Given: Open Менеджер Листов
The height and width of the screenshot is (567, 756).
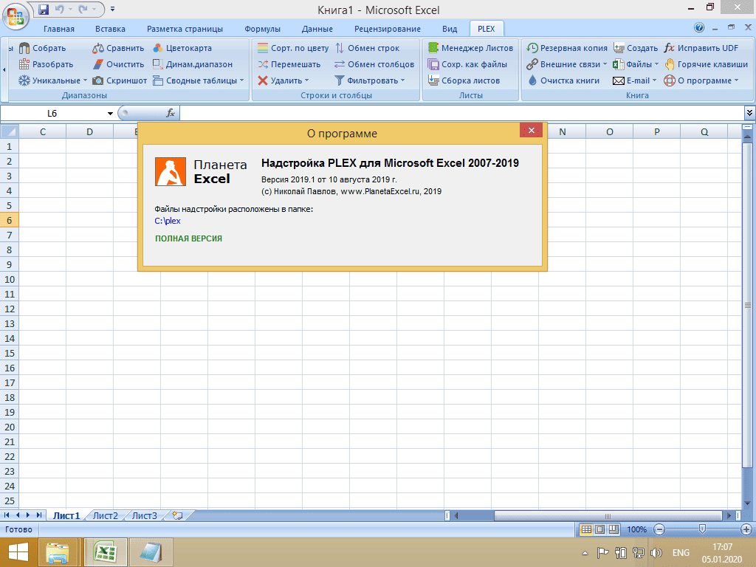Looking at the screenshot, I should click(470, 48).
